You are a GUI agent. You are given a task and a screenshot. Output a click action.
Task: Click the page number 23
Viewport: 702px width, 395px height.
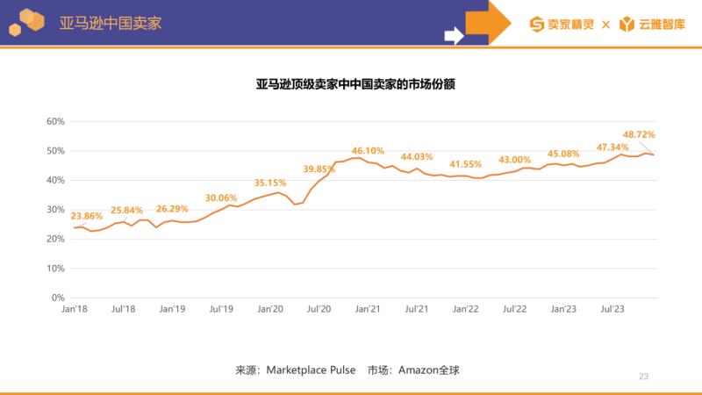tap(643, 377)
